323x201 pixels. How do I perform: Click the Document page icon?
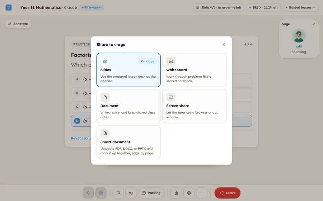coord(105,97)
